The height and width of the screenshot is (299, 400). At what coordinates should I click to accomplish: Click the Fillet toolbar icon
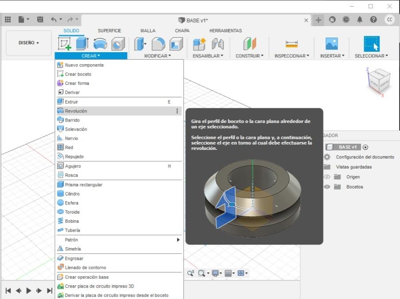pyautogui.click(x=158, y=44)
